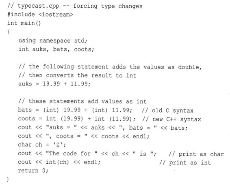Click the int auks, bats, coots declaration
Image resolution: width=230 pixels, height=184 pixels.
56,49
